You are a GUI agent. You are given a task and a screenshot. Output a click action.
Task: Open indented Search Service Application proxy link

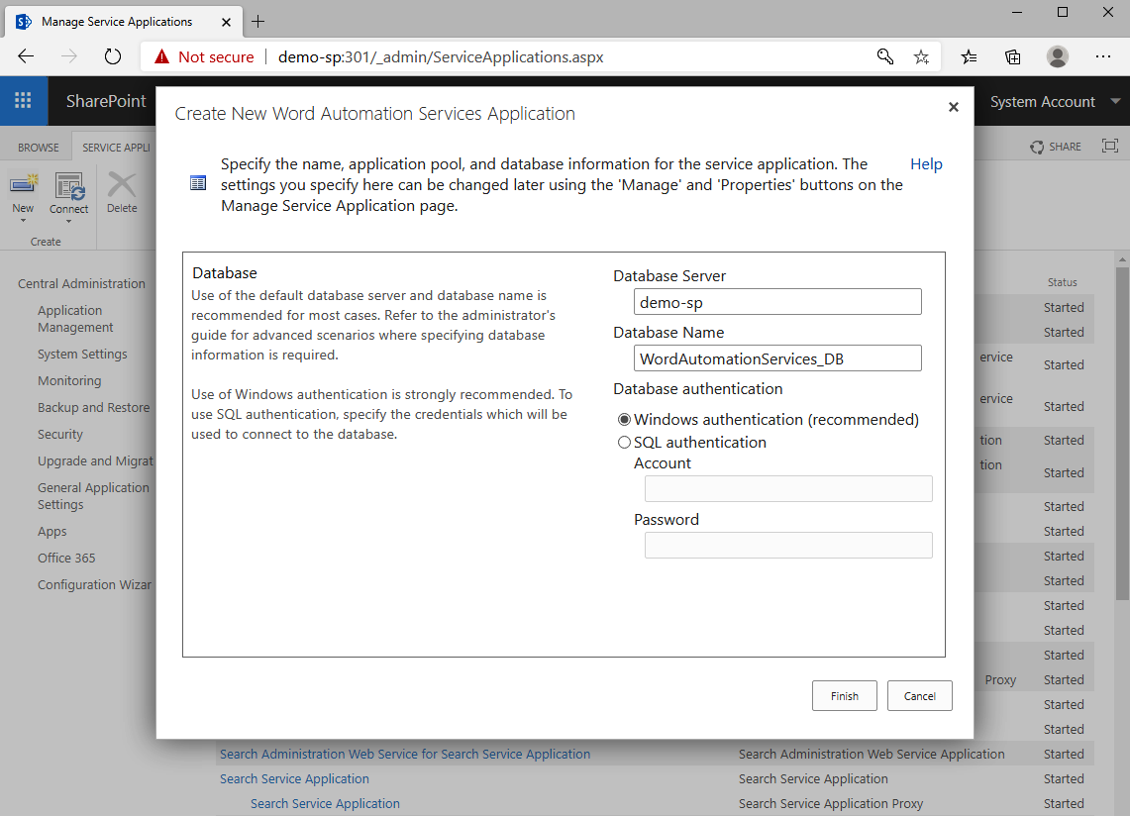pyautogui.click(x=325, y=804)
